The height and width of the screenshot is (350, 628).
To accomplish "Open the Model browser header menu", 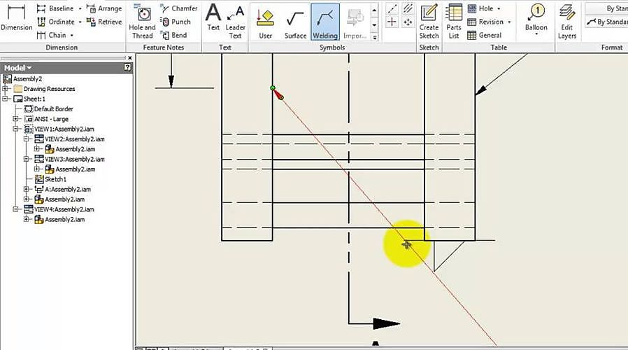I will (x=17, y=68).
